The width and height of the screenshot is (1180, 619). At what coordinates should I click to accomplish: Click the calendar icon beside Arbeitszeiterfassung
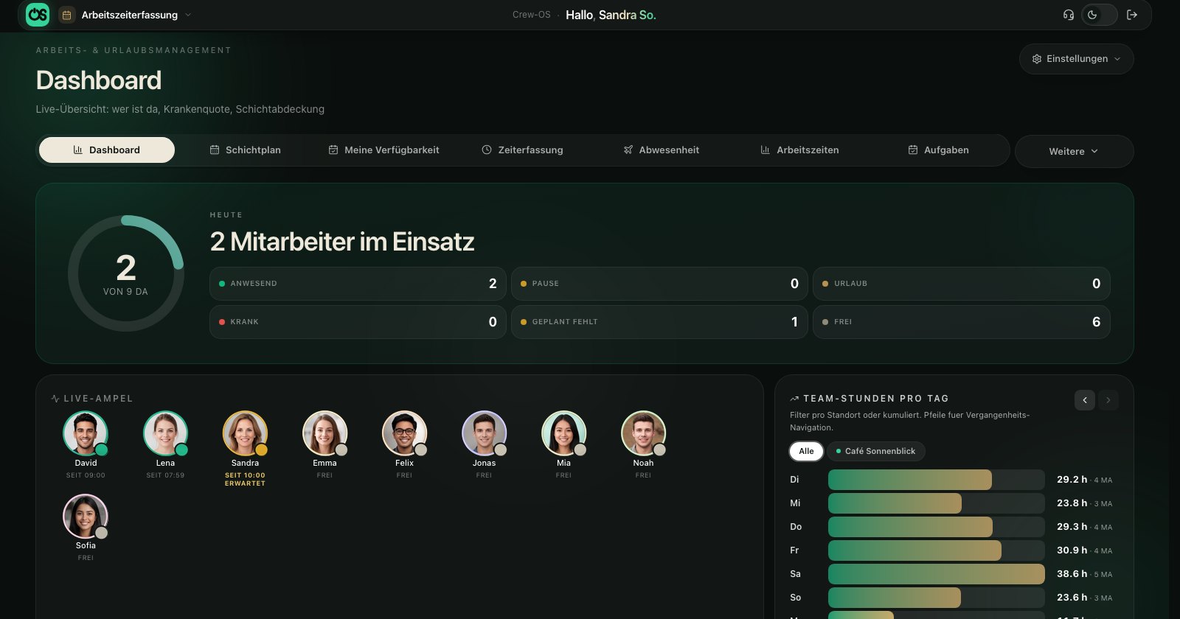point(66,15)
